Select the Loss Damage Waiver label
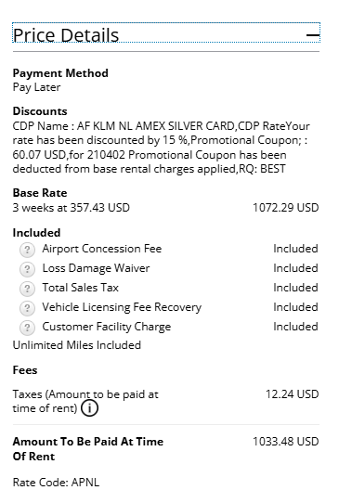 (x=96, y=268)
